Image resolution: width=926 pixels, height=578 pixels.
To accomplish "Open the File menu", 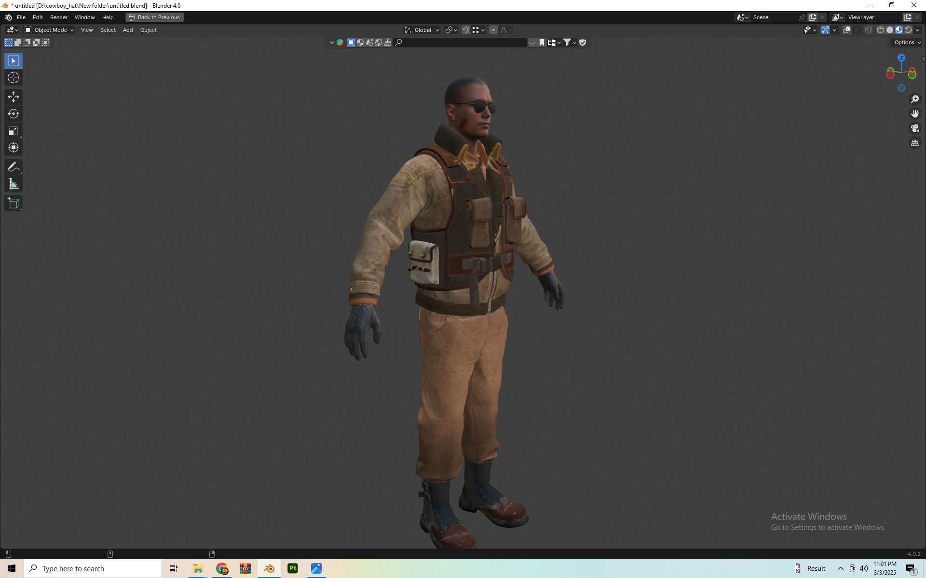I will pos(21,17).
